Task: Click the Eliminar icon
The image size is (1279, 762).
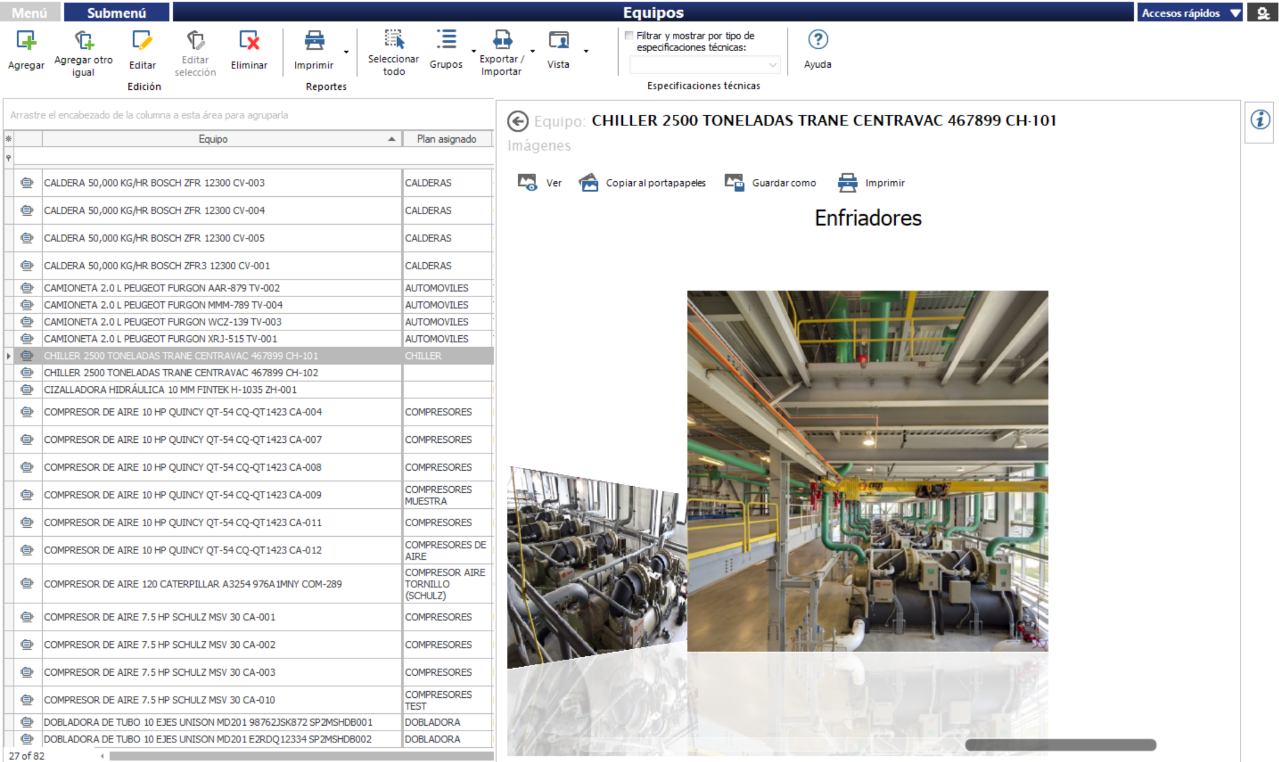Action: point(249,40)
